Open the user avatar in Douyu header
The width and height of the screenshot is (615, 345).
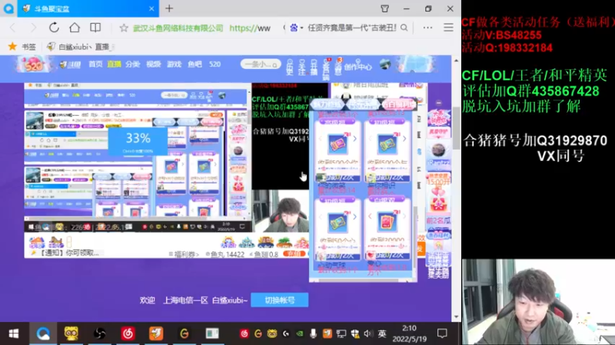click(385, 65)
